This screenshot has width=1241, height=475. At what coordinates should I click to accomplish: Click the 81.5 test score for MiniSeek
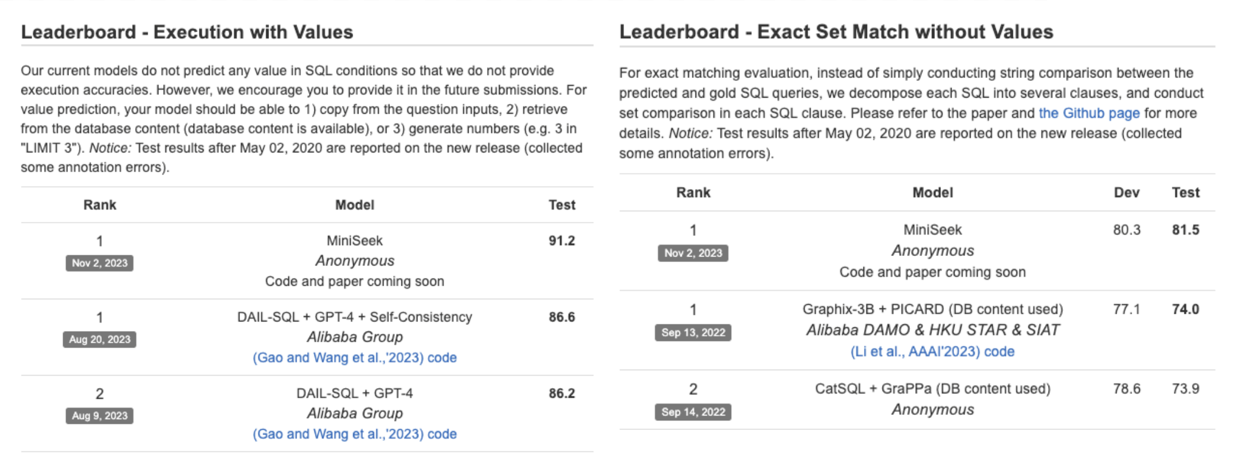coord(1185,230)
